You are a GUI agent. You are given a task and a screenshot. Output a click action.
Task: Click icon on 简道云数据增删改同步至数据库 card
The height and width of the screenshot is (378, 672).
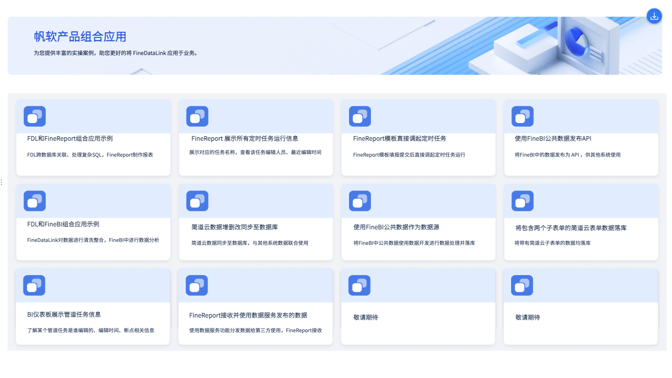[x=197, y=201]
